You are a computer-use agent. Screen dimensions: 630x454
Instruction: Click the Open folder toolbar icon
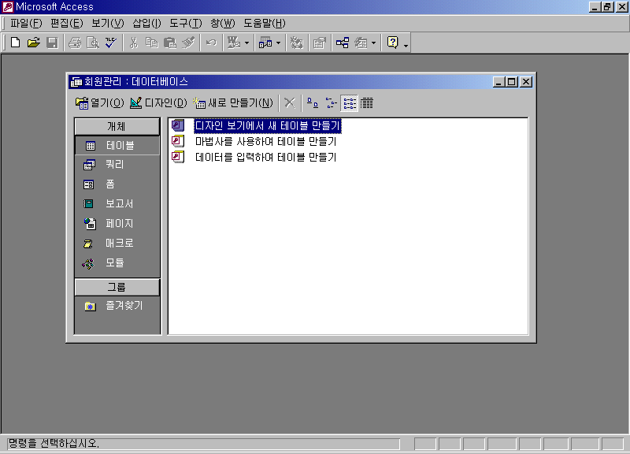(x=34, y=43)
